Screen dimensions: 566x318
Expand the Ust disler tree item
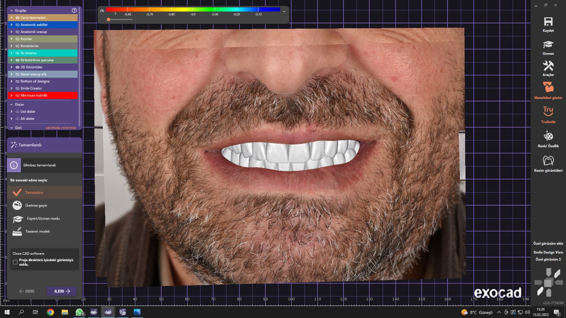coord(12,112)
